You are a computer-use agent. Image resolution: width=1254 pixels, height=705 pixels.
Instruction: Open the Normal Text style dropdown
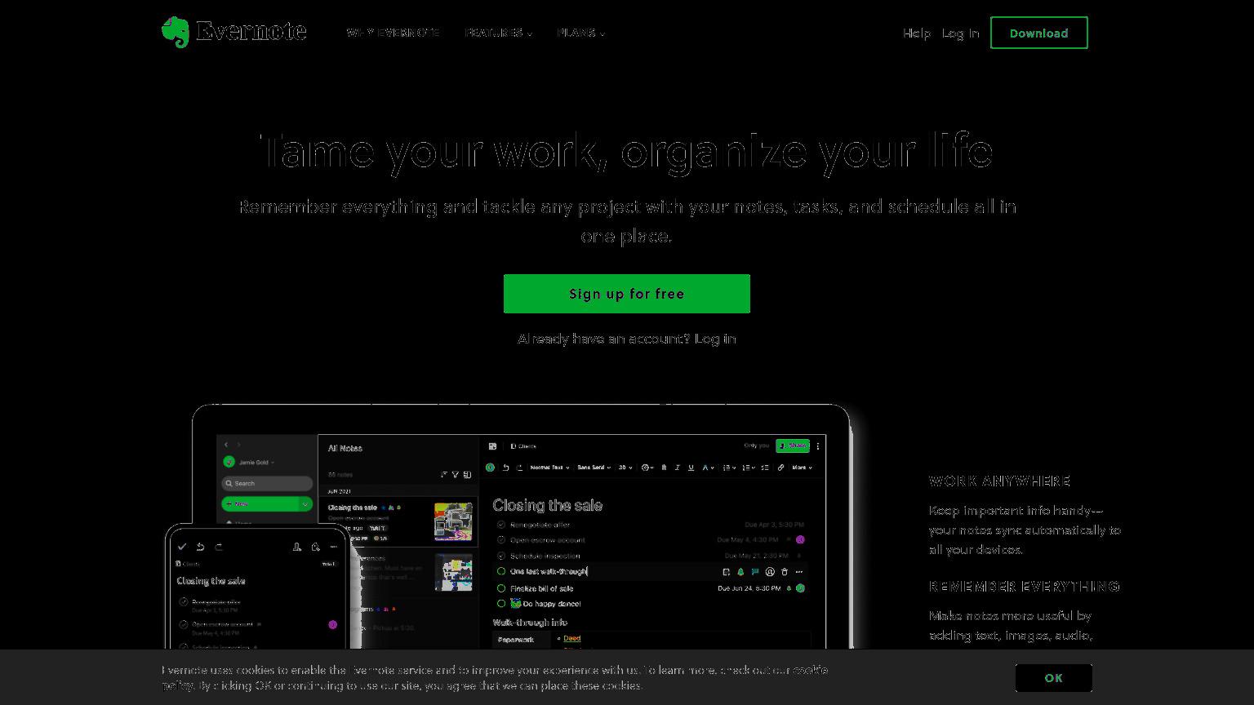[550, 468]
